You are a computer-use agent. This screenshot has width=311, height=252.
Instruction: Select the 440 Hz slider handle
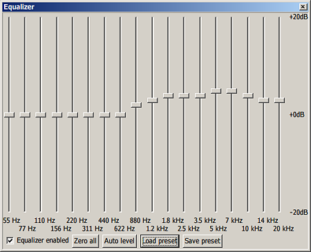104,115
